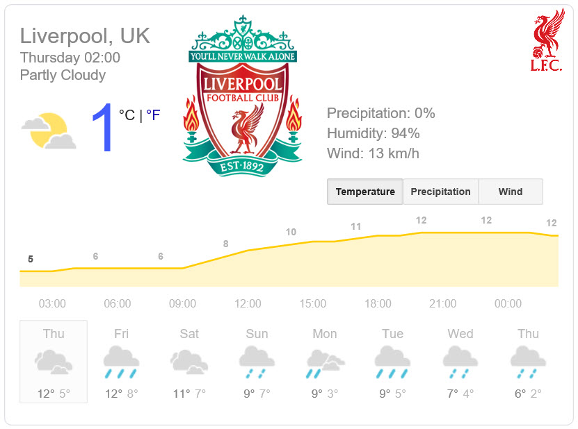
Task: Click the 12:00 time marker on the chart
Action: tap(248, 303)
